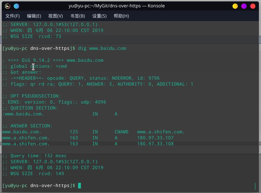Click the CNAME value www.a.shifen.com.
Image resolution: width=261 pixels, height=193 pixels.
coord(161,132)
